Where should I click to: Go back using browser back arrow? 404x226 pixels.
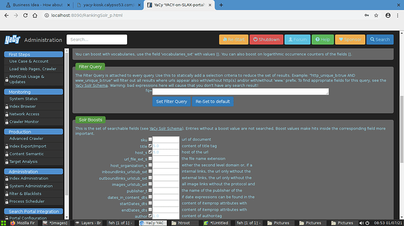click(x=6, y=15)
